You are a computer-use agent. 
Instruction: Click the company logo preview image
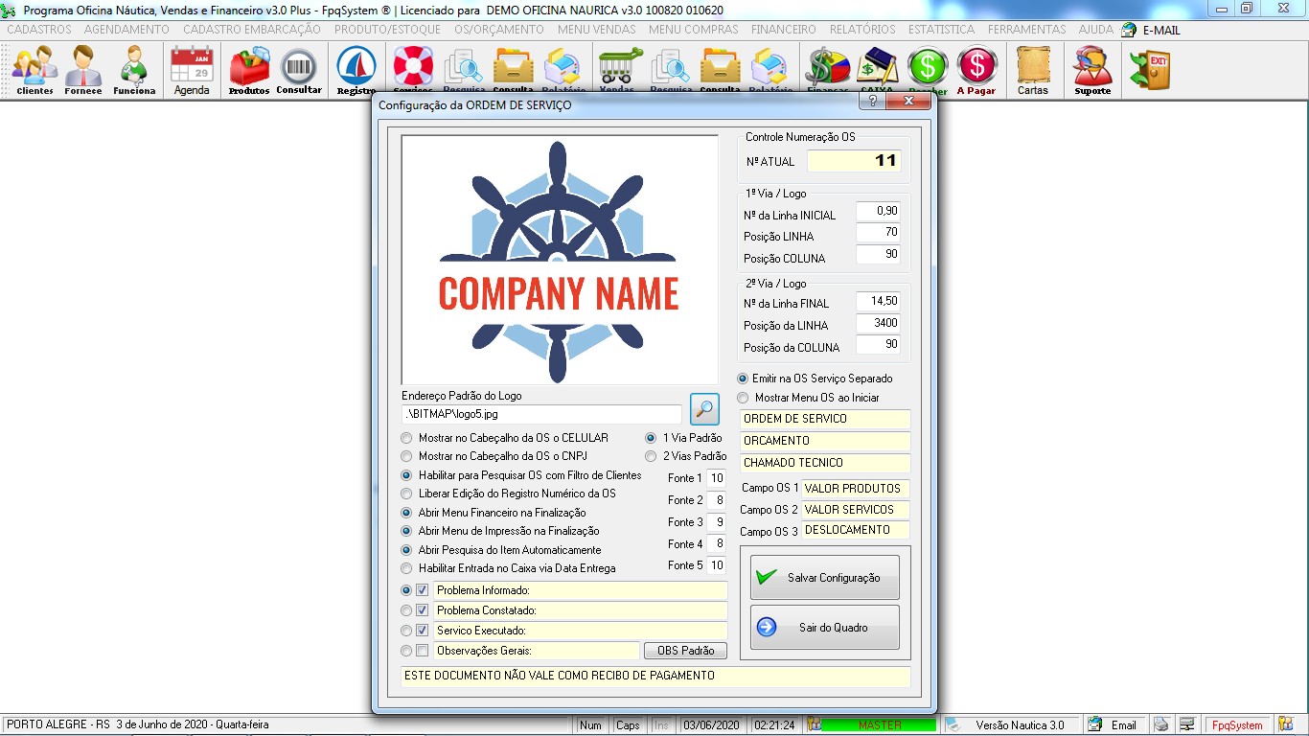tap(560, 260)
